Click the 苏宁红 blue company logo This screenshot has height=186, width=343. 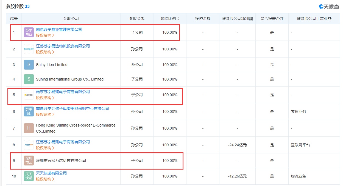point(29,111)
